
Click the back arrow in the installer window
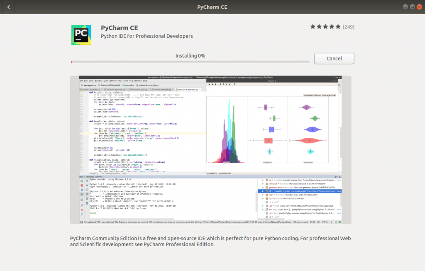tap(8, 7)
